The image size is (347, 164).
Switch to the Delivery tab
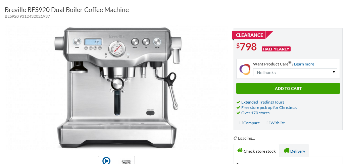point(294,151)
